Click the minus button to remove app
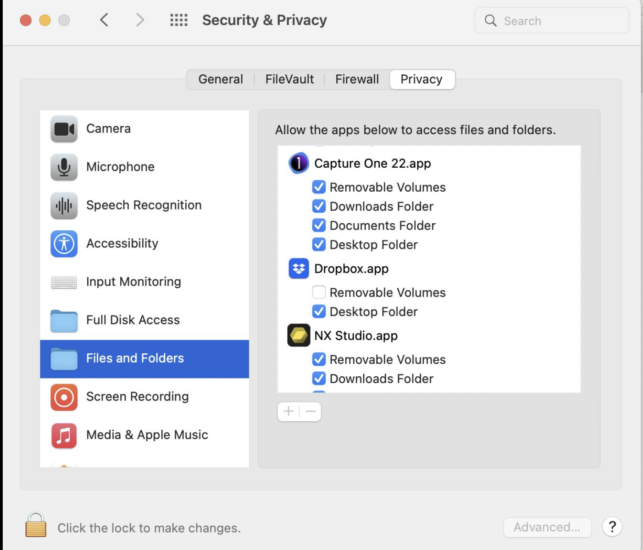This screenshot has width=643, height=550. [310, 412]
